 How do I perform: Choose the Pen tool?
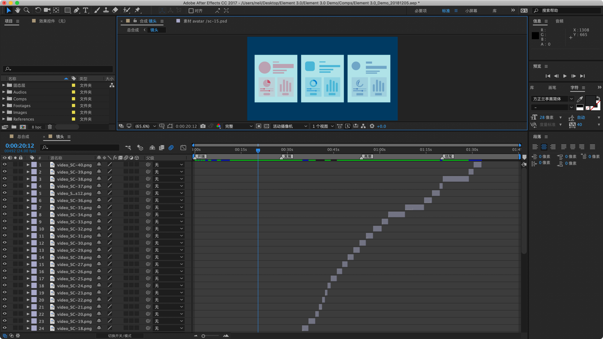(77, 10)
